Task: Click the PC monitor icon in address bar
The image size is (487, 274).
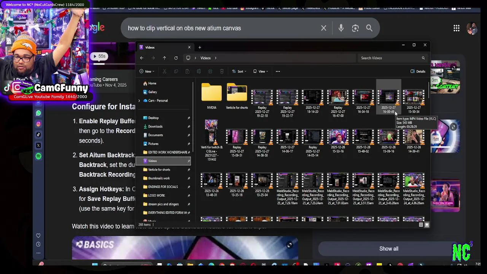Action: [188, 58]
